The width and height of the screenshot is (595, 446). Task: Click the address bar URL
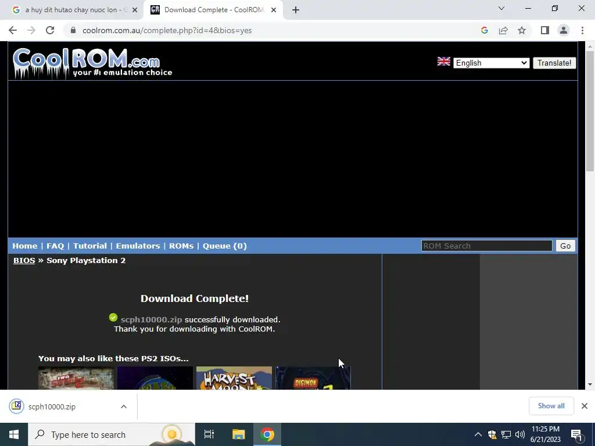tap(167, 30)
